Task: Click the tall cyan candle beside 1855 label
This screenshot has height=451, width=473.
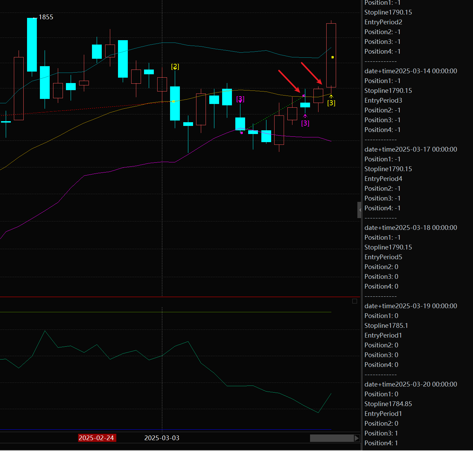Action: (x=32, y=45)
